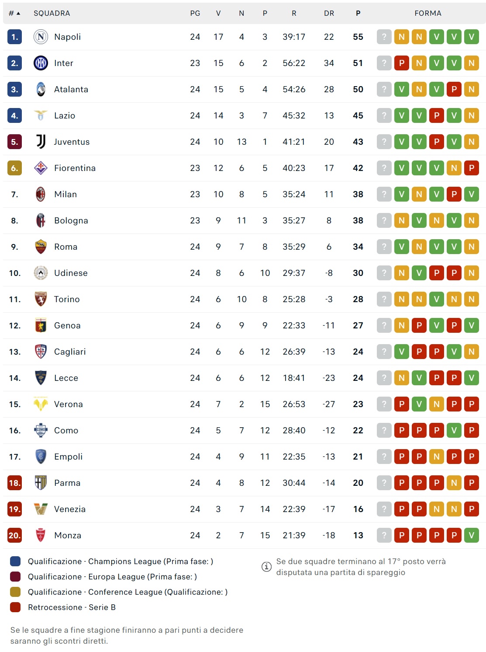Click the PG matches played header

(195, 13)
